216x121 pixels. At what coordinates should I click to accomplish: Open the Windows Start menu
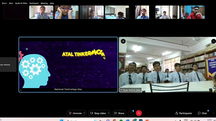point(62,120)
